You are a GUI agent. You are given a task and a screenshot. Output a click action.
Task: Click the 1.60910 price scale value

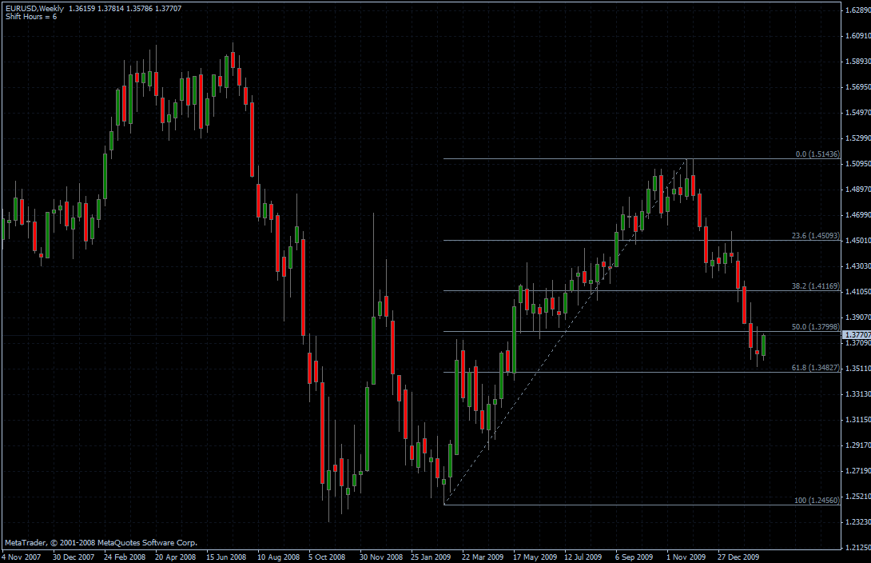pos(857,35)
